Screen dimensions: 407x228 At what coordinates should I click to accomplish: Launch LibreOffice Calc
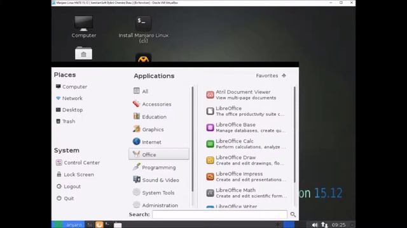246,144
